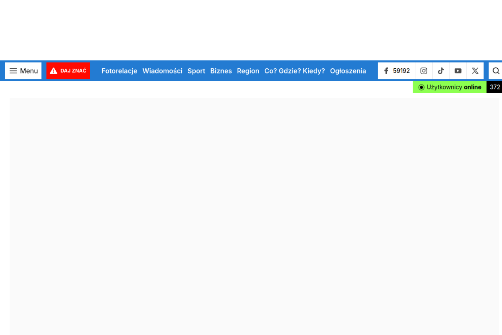
Task: Open the YouTube channel icon
Action: click(x=458, y=71)
